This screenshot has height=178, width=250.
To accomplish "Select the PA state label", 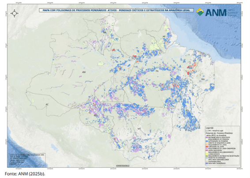I will coord(157,71).
